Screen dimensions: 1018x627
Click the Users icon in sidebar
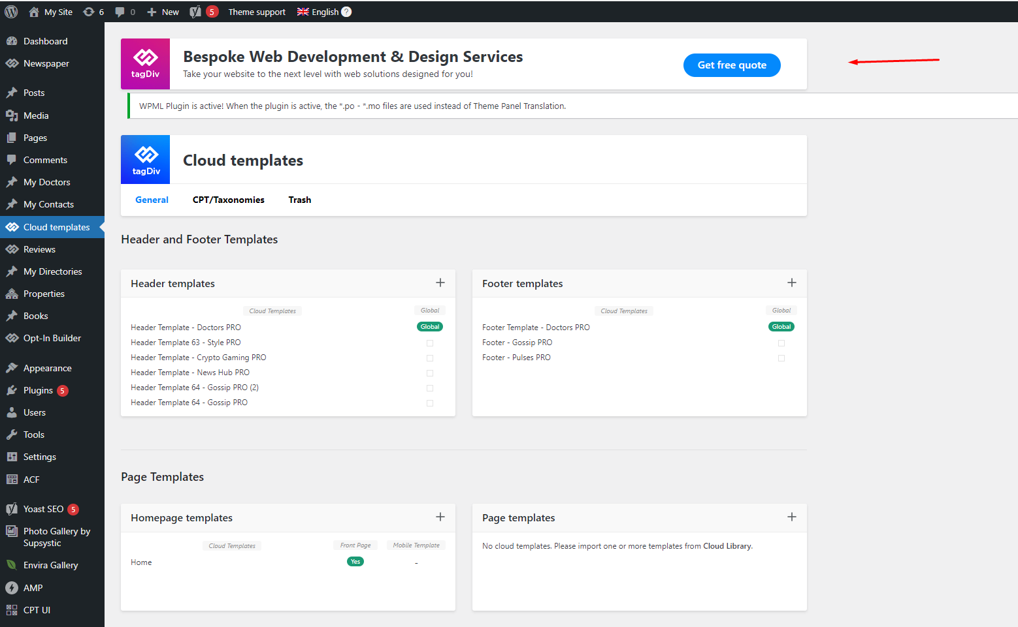click(x=12, y=412)
